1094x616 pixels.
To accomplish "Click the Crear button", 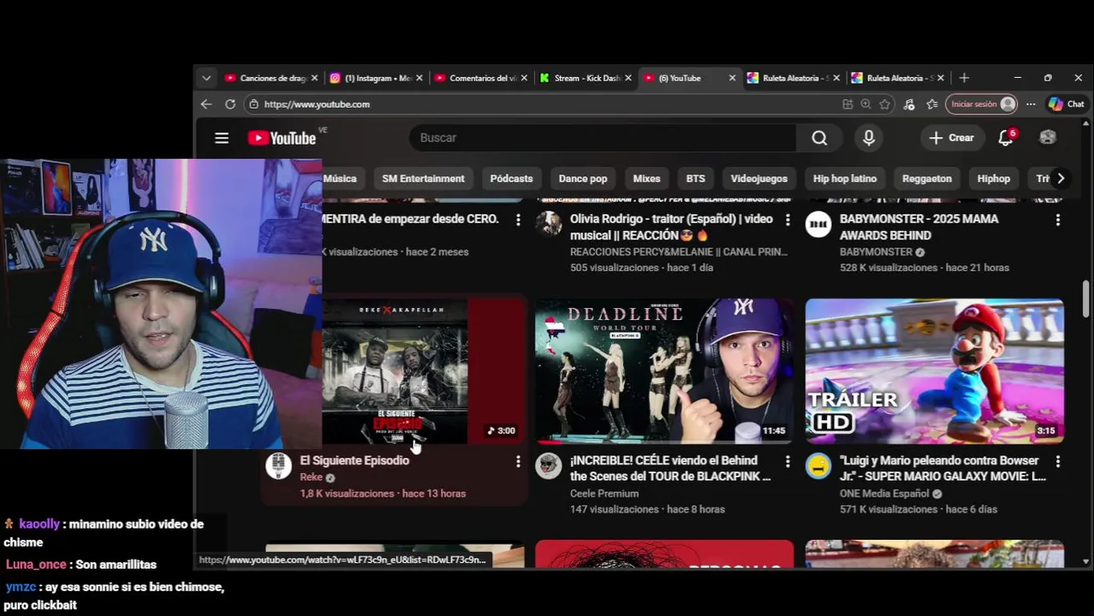I will click(x=951, y=138).
